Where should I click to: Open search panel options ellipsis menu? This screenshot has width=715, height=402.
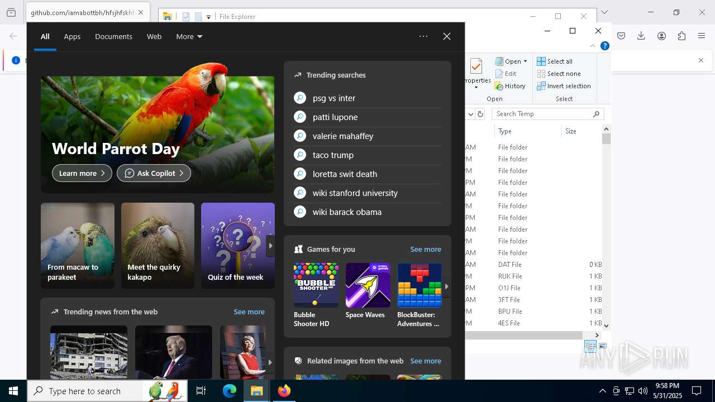(423, 36)
